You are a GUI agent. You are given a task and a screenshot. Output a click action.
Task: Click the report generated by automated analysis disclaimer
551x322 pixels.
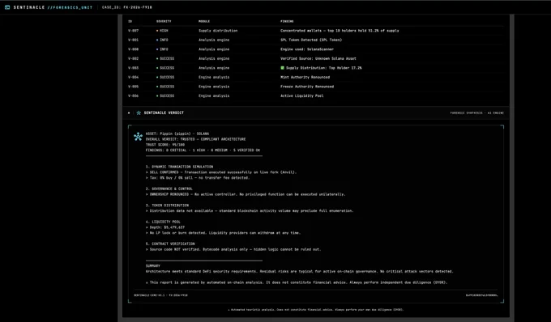point(297,282)
